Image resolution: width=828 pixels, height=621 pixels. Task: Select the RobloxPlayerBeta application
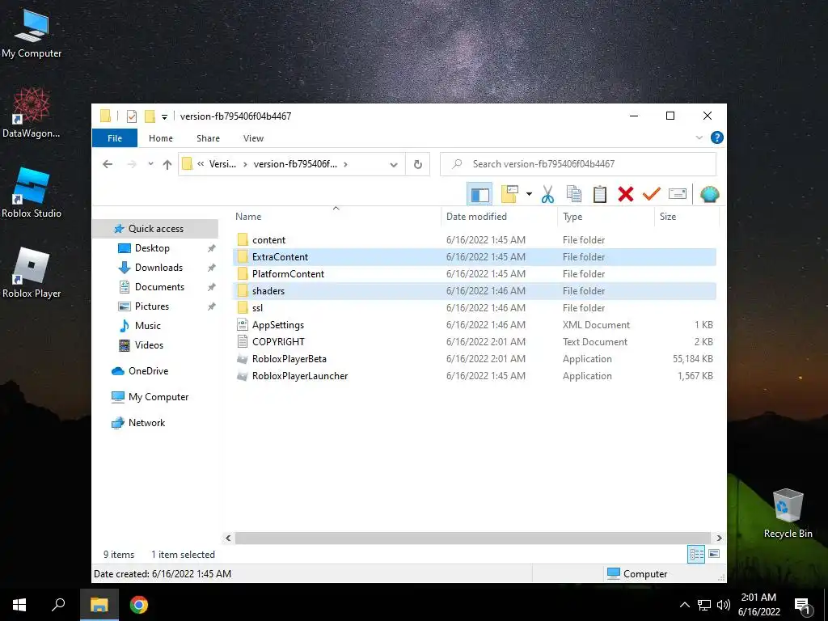click(x=474, y=359)
